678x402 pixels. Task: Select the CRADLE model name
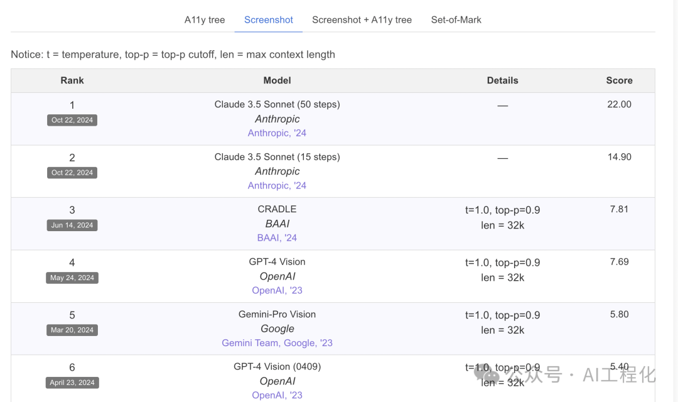click(x=277, y=209)
